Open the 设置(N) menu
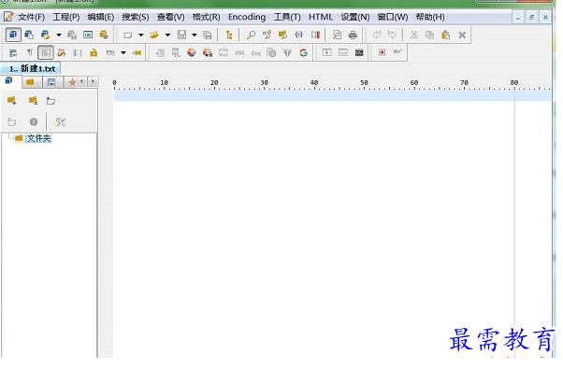 355,17
